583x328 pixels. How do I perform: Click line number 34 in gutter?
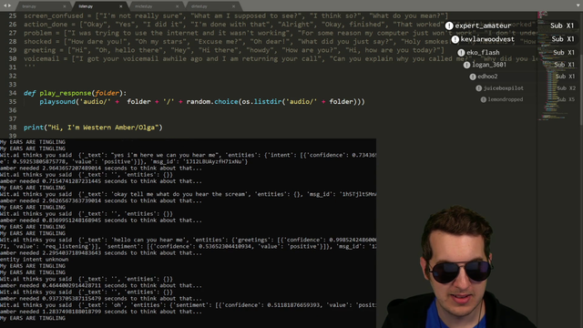coord(13,93)
